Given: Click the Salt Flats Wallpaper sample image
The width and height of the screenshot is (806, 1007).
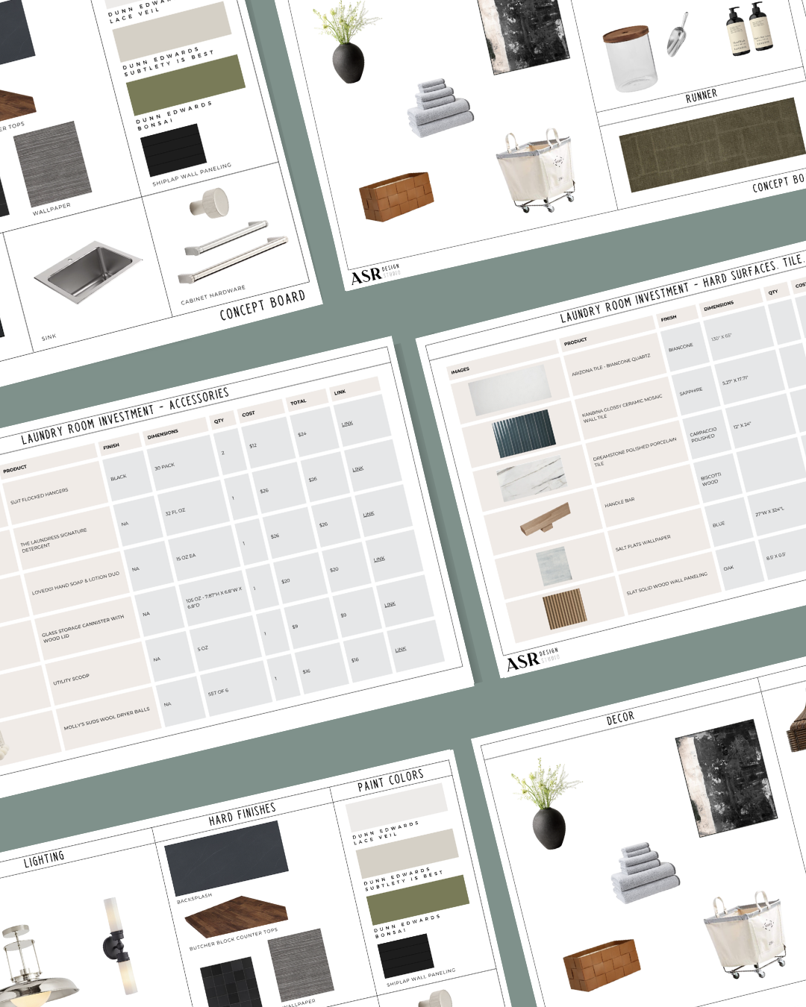Looking at the screenshot, I should tap(554, 565).
